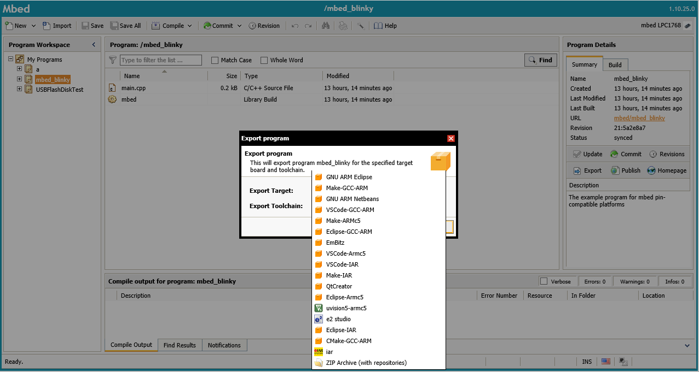Click the Publish icon in Program Details
This screenshot has width=699, height=372.
(615, 170)
